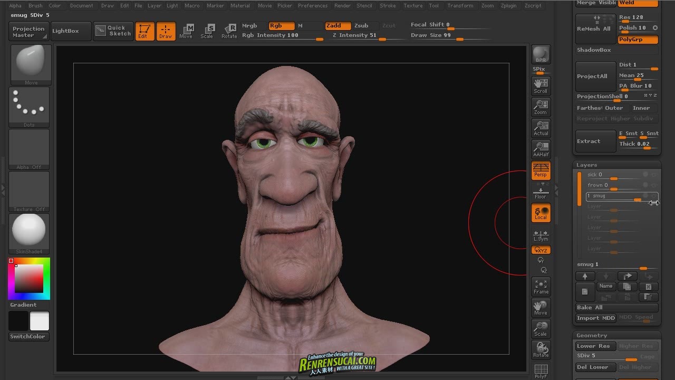Select the Move view icon near Frame
The height and width of the screenshot is (380, 675).
541,308
